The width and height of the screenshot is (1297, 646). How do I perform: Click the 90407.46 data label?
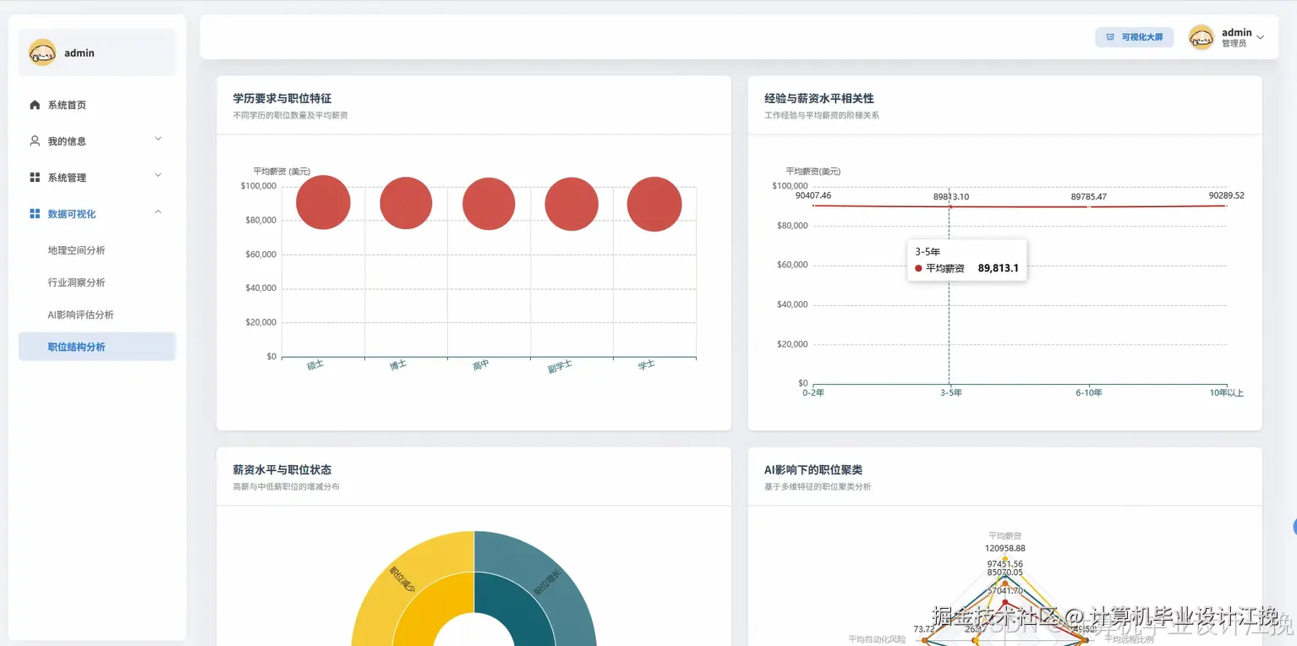click(813, 195)
